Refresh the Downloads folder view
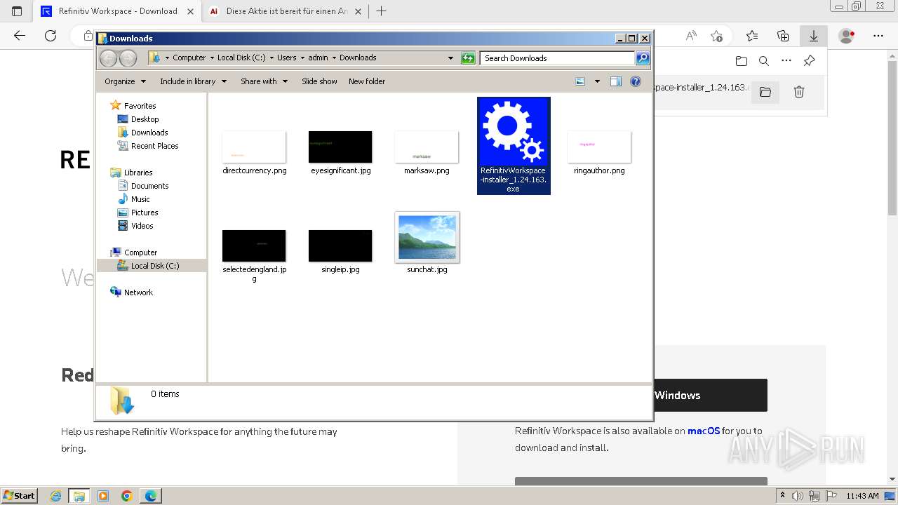Screen dimensions: 898x505 (468, 58)
